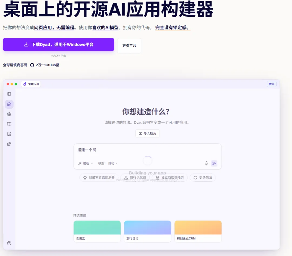The height and width of the screenshot is (256, 292).
Task: Click the green maximize window dot
Action: pyautogui.click(x=16, y=84)
